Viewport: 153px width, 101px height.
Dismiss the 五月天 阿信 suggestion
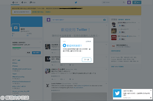click(x=139, y=23)
